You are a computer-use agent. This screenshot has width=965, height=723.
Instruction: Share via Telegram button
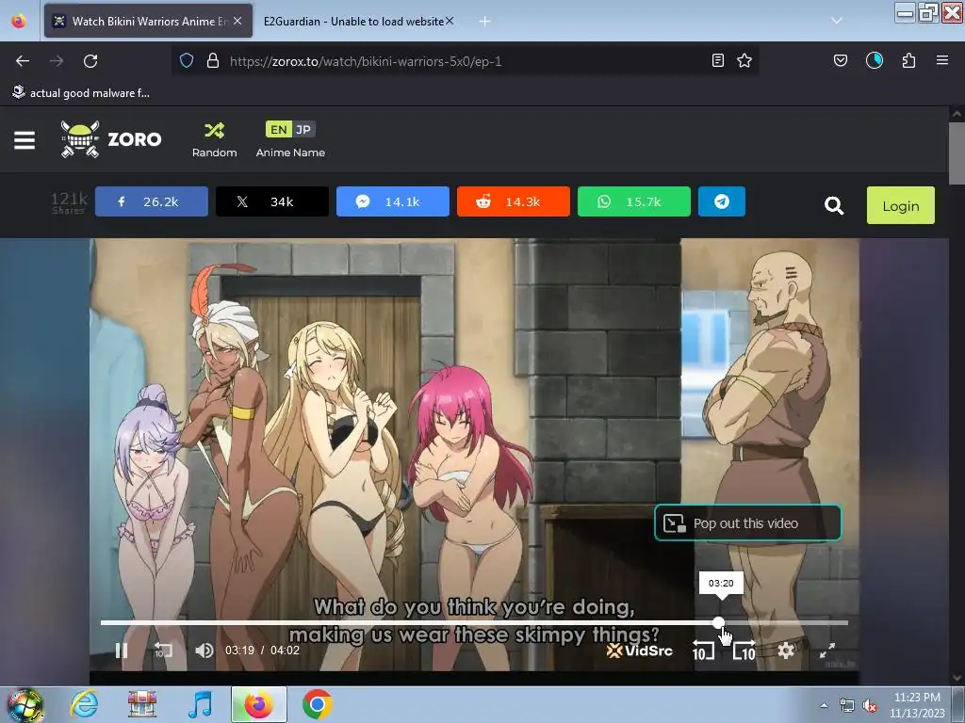pos(722,201)
